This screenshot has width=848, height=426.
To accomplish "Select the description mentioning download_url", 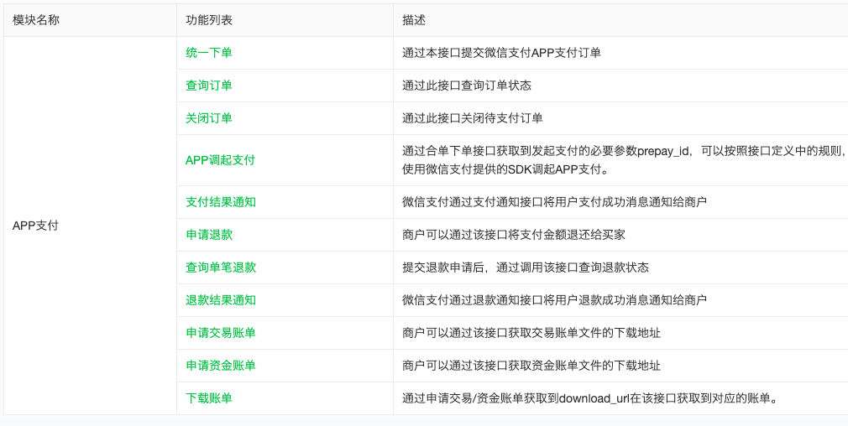I will tap(589, 398).
